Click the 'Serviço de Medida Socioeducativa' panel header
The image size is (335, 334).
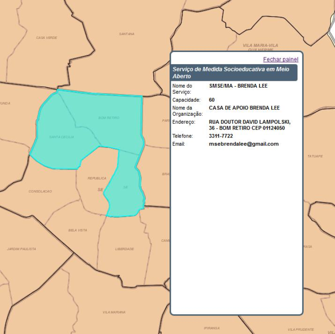[234, 72]
